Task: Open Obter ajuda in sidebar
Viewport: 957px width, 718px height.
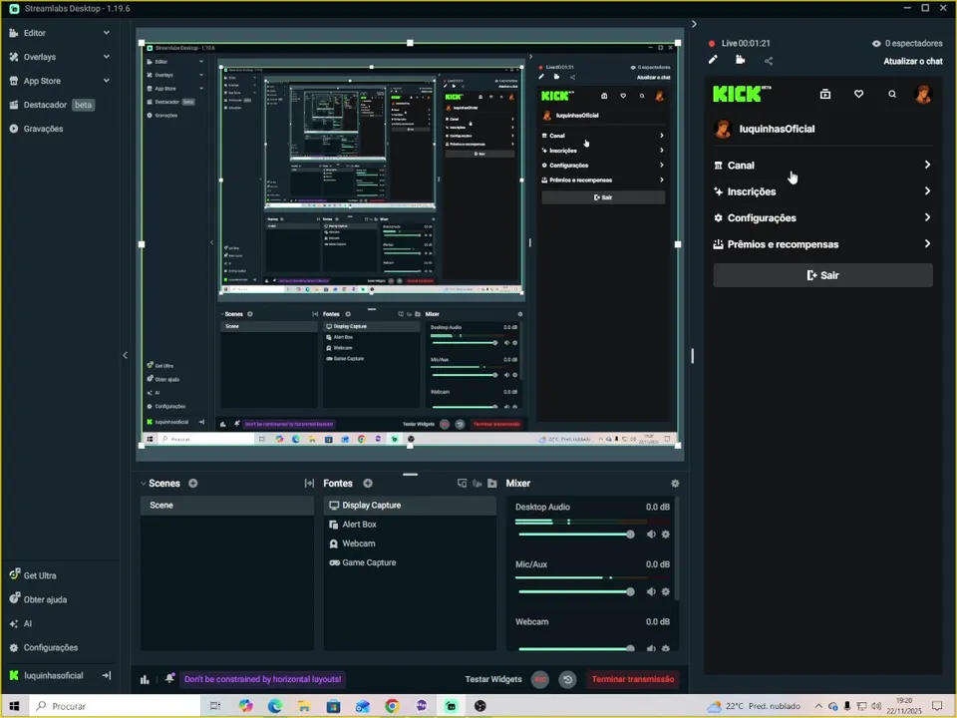Action: (38, 599)
